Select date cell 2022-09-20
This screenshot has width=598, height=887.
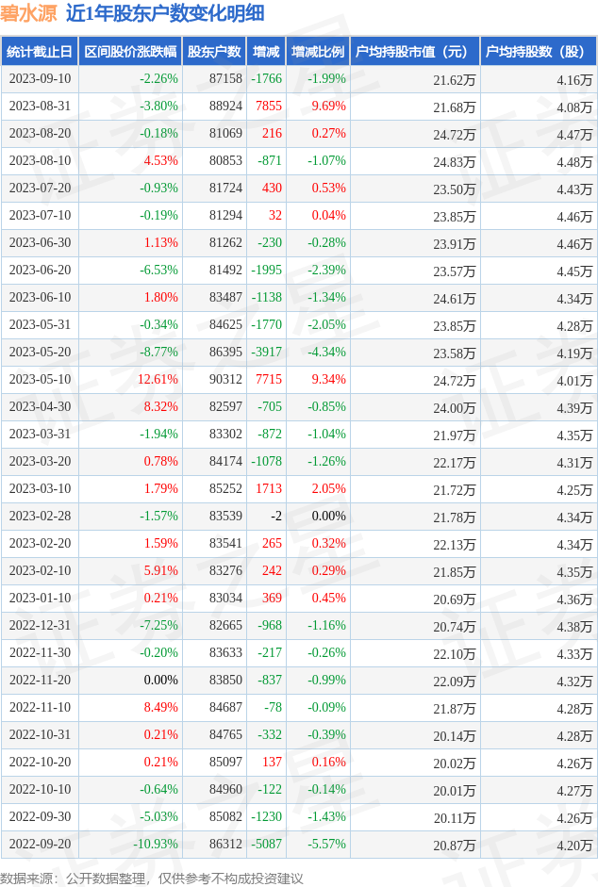tap(41, 844)
